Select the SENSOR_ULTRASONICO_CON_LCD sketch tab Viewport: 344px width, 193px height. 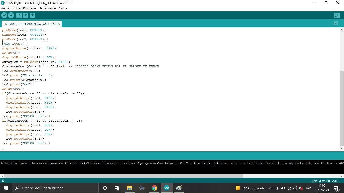click(32, 24)
